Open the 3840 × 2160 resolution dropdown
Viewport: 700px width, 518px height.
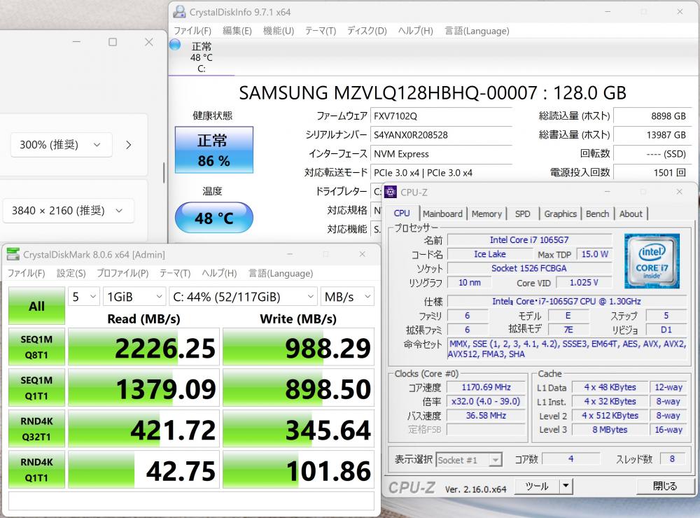(x=67, y=210)
